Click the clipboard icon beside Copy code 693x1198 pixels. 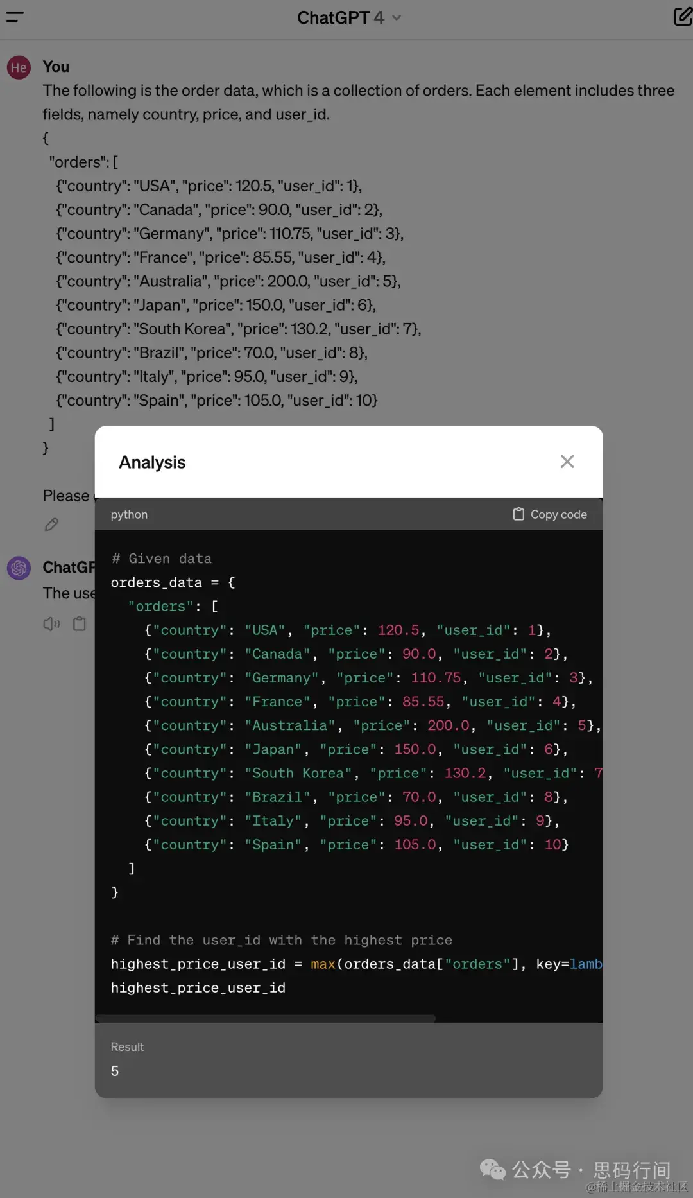[518, 514]
